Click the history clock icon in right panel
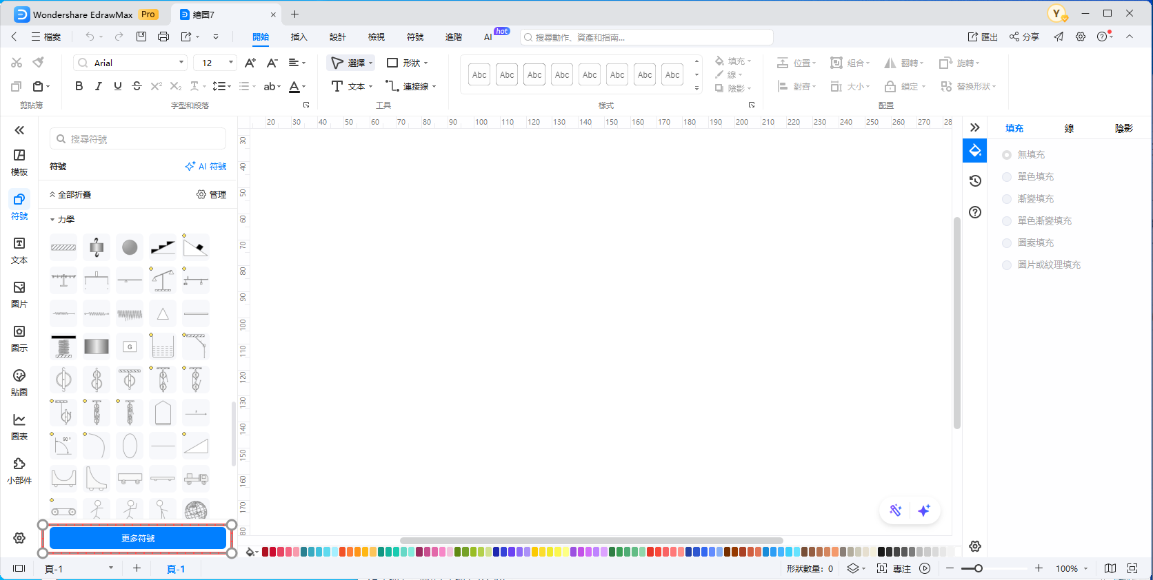 (975, 181)
